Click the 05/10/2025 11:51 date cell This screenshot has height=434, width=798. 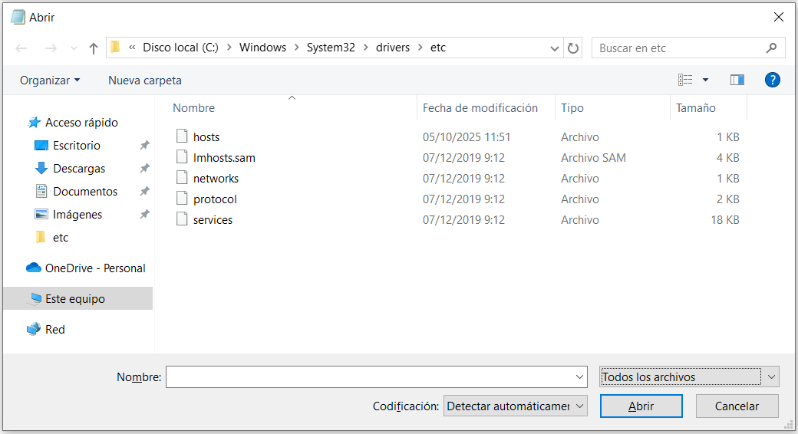[467, 136]
